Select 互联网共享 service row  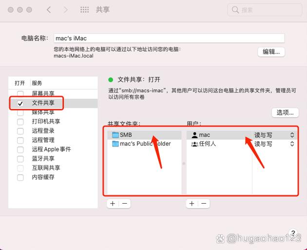53,168
